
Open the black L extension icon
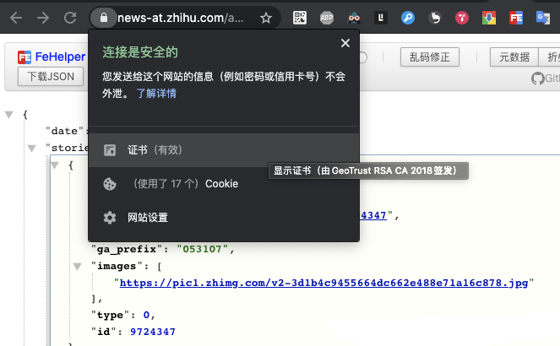[x=381, y=18]
